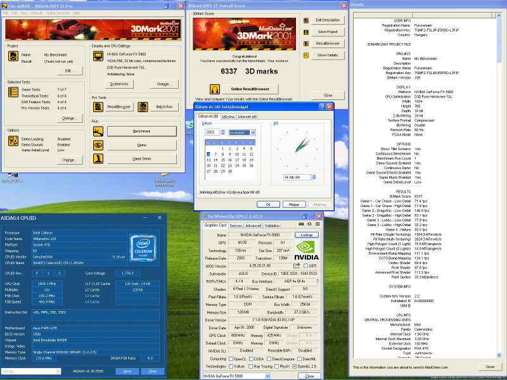Switch to the Internet-idő tab
The image size is (507, 380).
(x=247, y=117)
